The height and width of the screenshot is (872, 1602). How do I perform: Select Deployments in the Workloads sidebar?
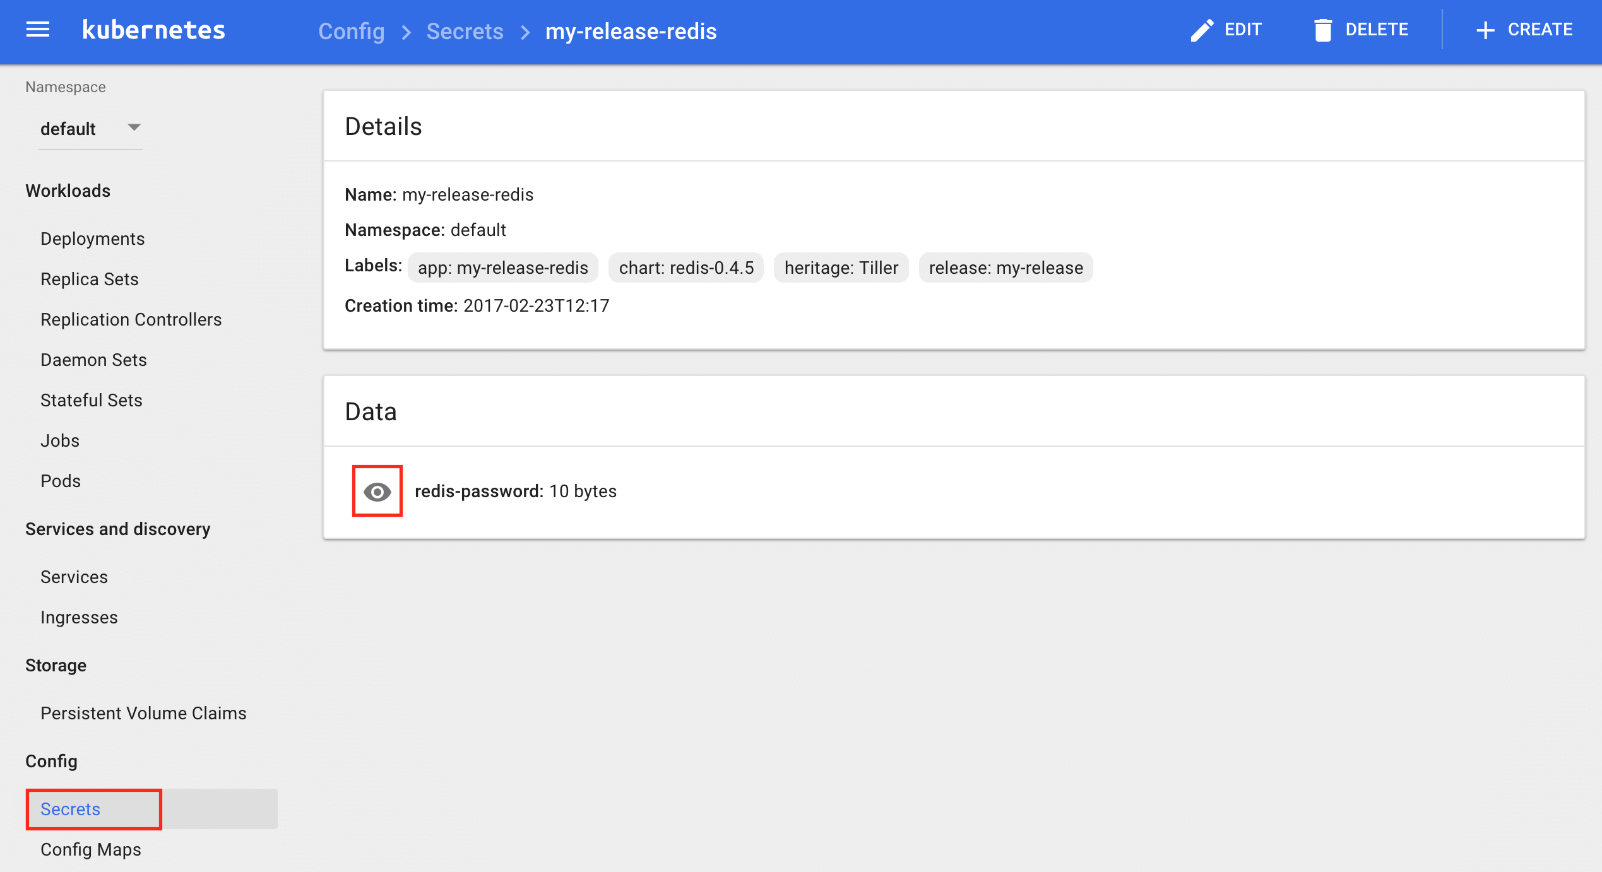[92, 239]
